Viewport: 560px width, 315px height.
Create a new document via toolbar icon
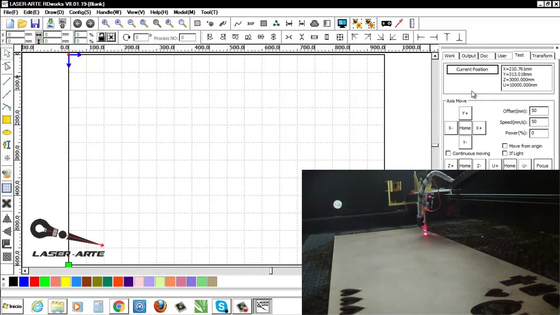pos(10,24)
